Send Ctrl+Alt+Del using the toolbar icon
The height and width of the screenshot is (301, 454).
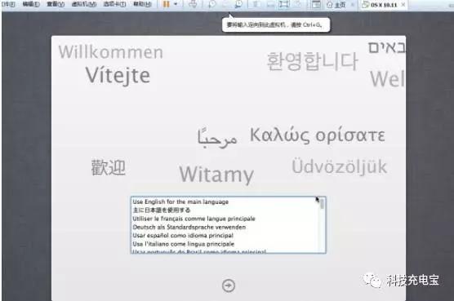(x=193, y=4)
